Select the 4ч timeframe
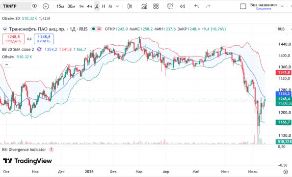 point(89,6)
